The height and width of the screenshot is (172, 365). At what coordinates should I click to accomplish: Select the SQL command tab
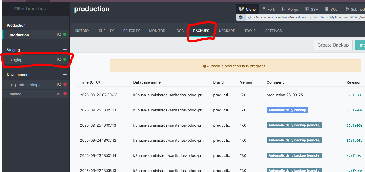tap(331, 9)
